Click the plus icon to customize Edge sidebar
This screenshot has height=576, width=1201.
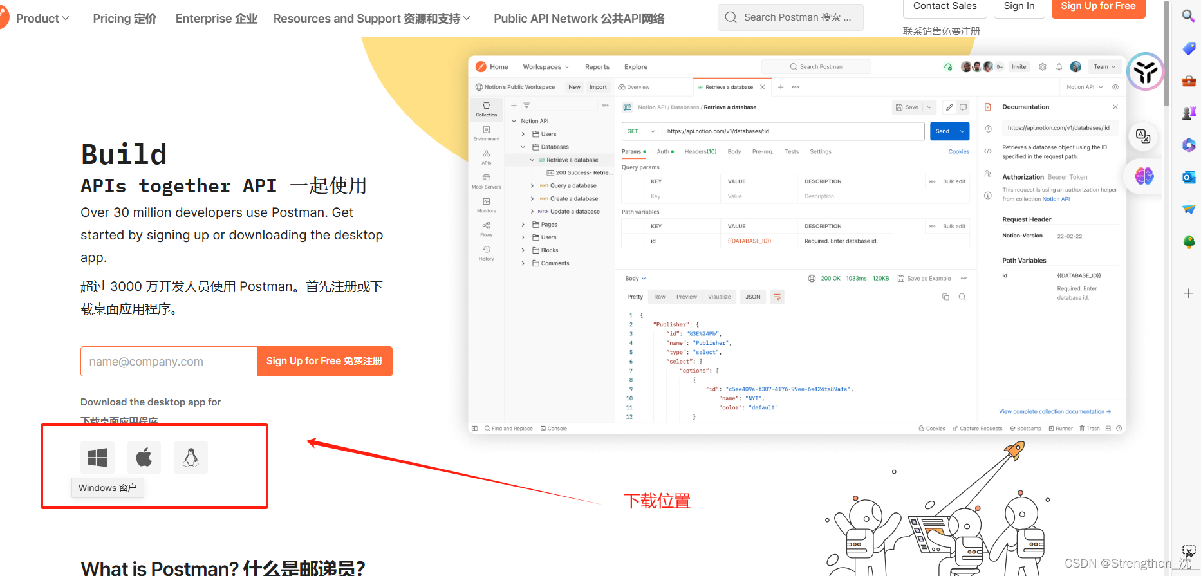[x=1189, y=293]
